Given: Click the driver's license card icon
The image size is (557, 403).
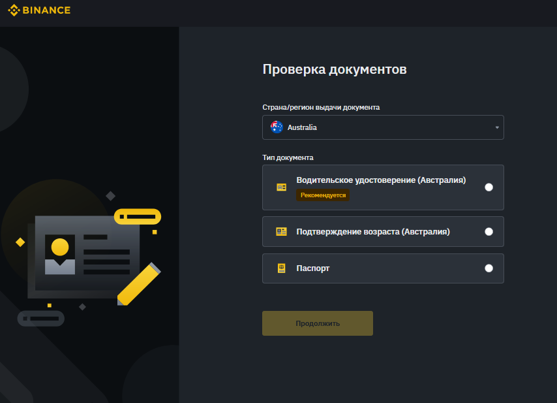Looking at the screenshot, I should (x=281, y=187).
